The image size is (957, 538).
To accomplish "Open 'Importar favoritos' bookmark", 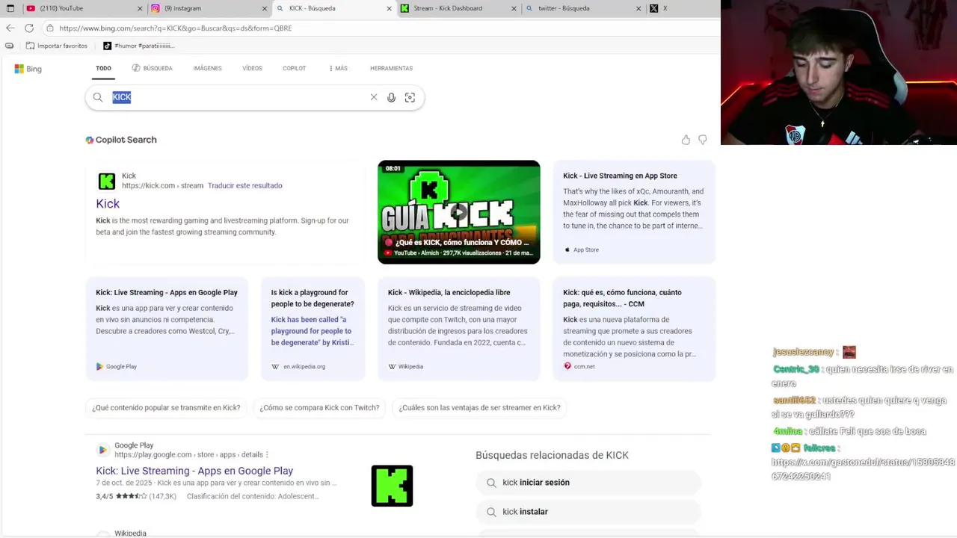I will pos(56,46).
